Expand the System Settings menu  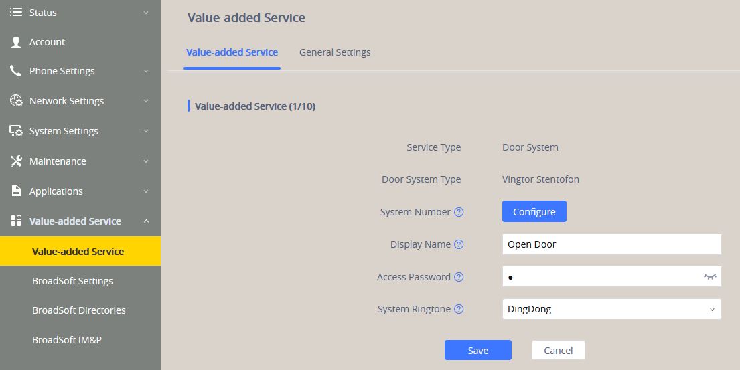click(146, 131)
